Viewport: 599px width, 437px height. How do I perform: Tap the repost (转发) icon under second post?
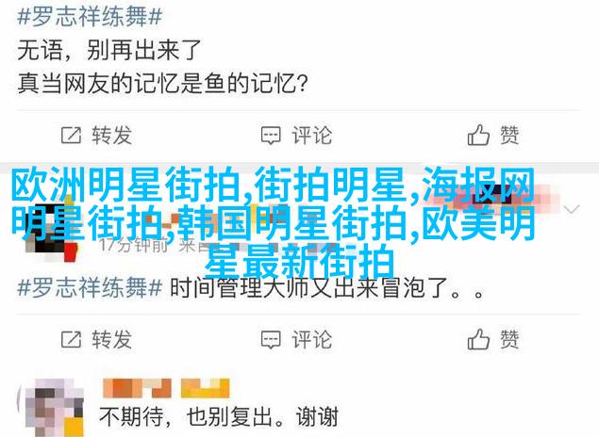pos(71,339)
